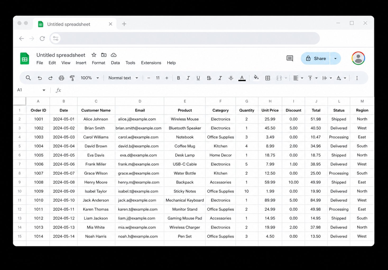Click the fx function icon
388x270 pixels.
[58, 90]
